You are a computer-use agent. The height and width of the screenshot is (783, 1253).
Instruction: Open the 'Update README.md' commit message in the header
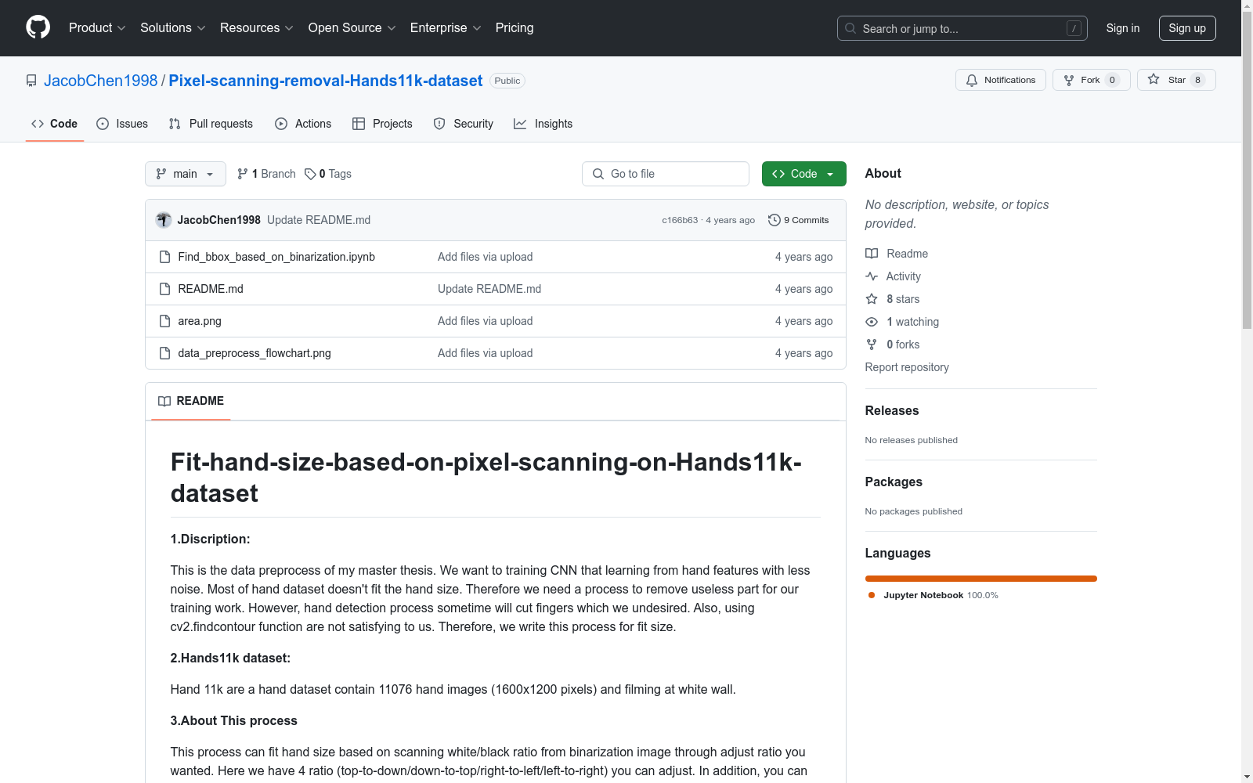(x=319, y=220)
